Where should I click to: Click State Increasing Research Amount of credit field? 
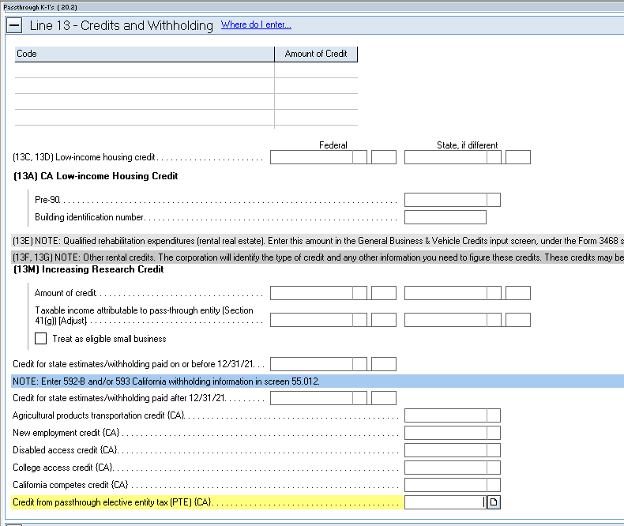click(445, 293)
